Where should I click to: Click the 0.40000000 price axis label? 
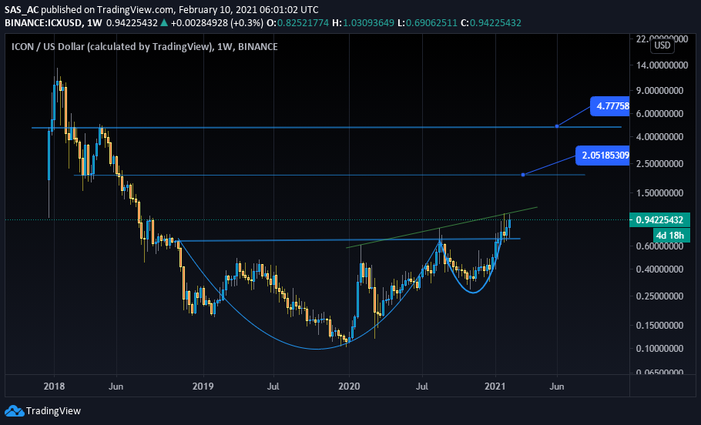point(659,269)
